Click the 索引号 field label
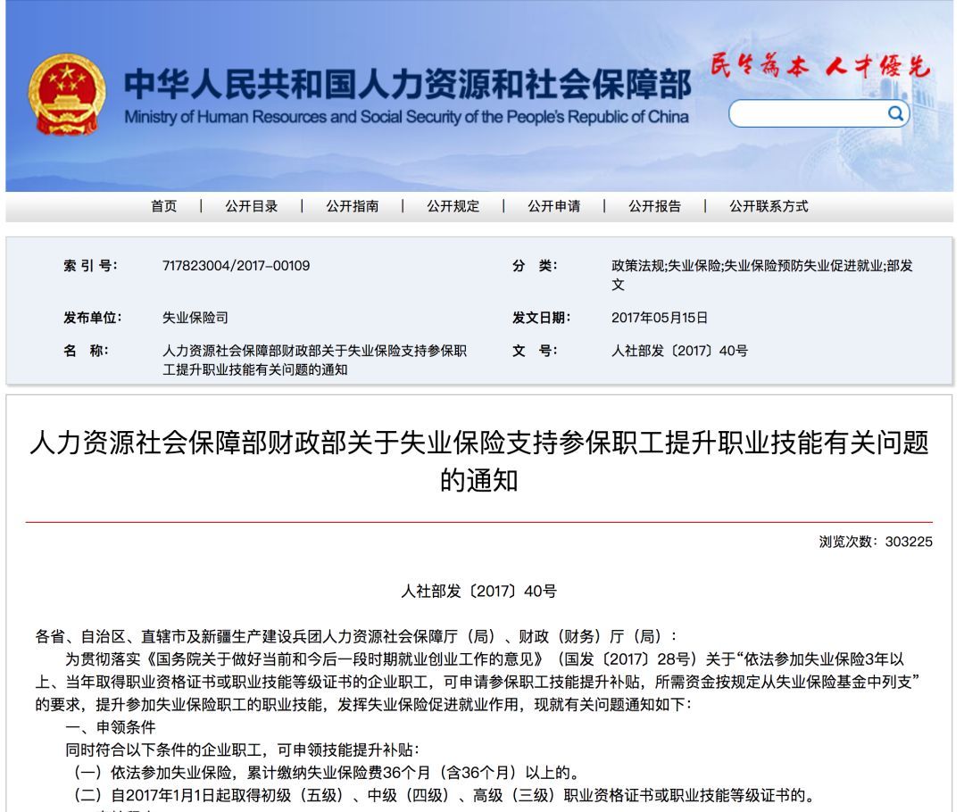The image size is (964, 812). [90, 266]
